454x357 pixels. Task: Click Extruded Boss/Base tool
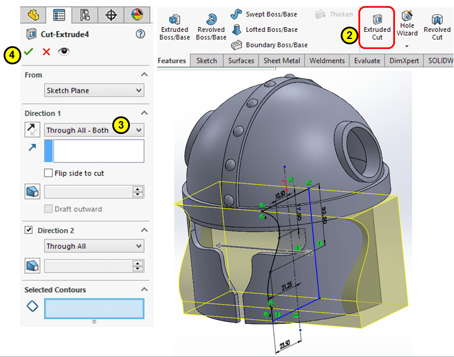[174, 27]
